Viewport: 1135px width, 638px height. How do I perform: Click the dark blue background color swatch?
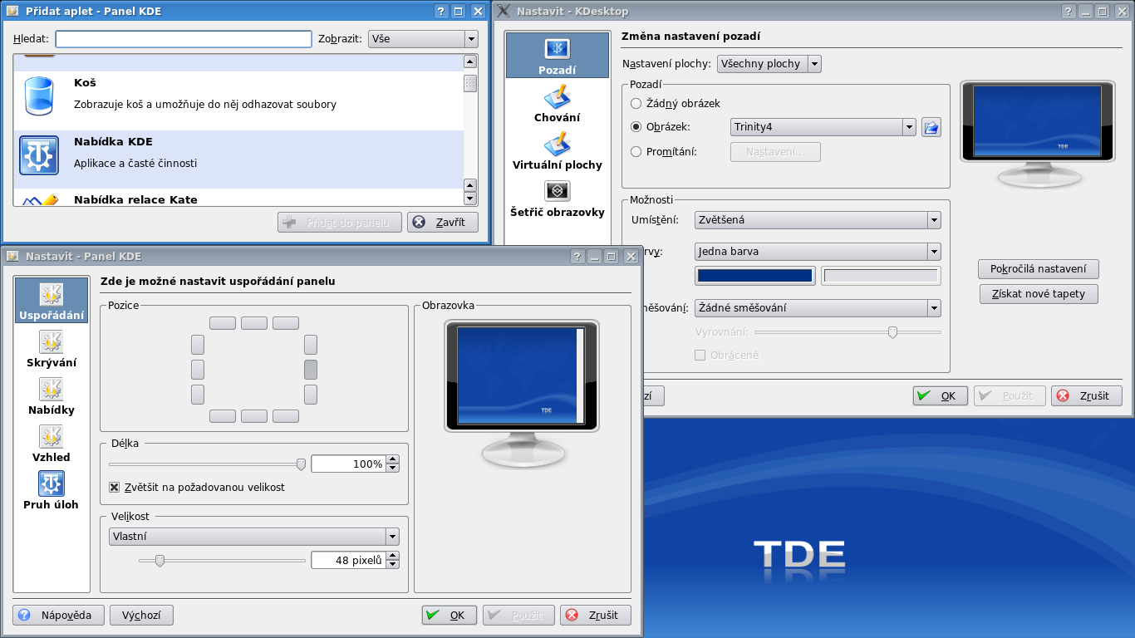coord(754,276)
